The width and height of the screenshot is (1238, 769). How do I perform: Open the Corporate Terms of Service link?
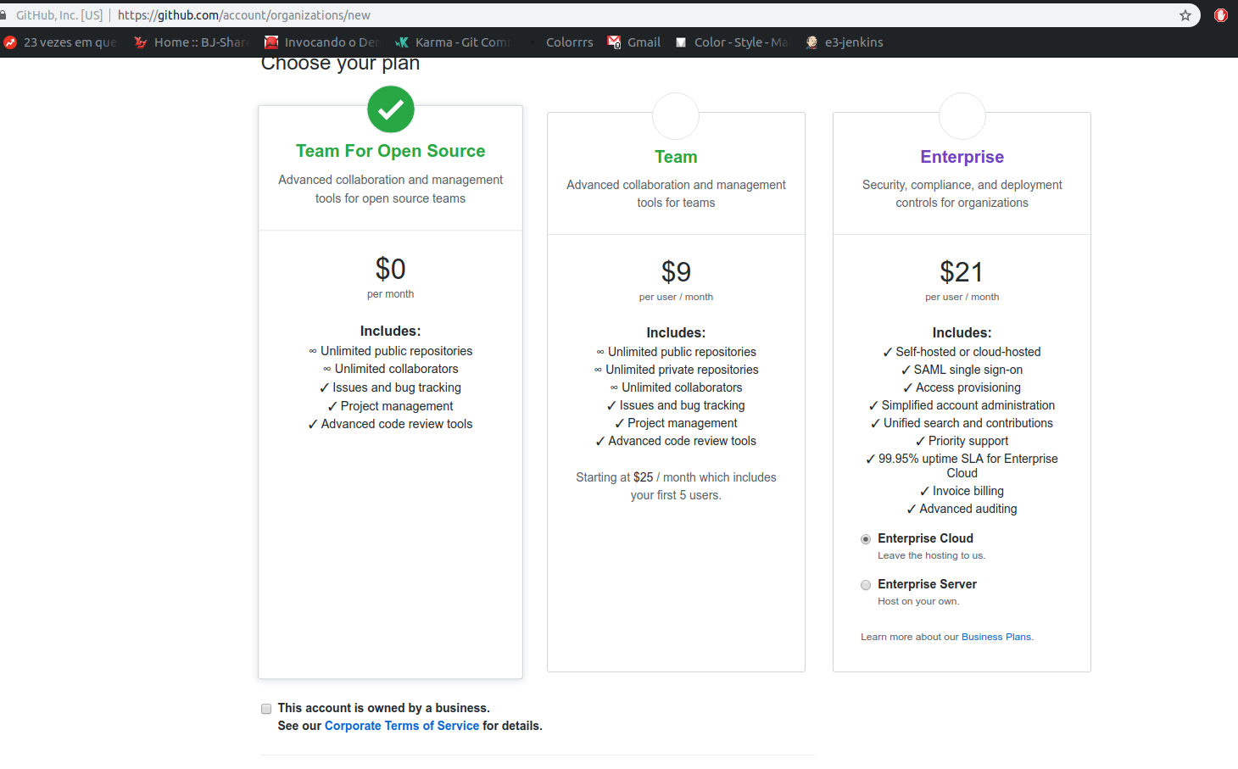point(402,726)
